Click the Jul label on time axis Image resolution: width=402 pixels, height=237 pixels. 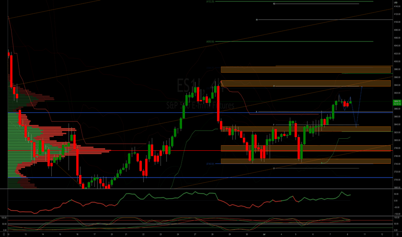pos(264,234)
